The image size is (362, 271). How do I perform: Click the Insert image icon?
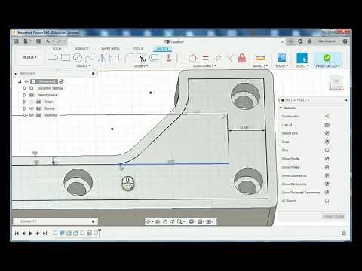[x=281, y=58]
